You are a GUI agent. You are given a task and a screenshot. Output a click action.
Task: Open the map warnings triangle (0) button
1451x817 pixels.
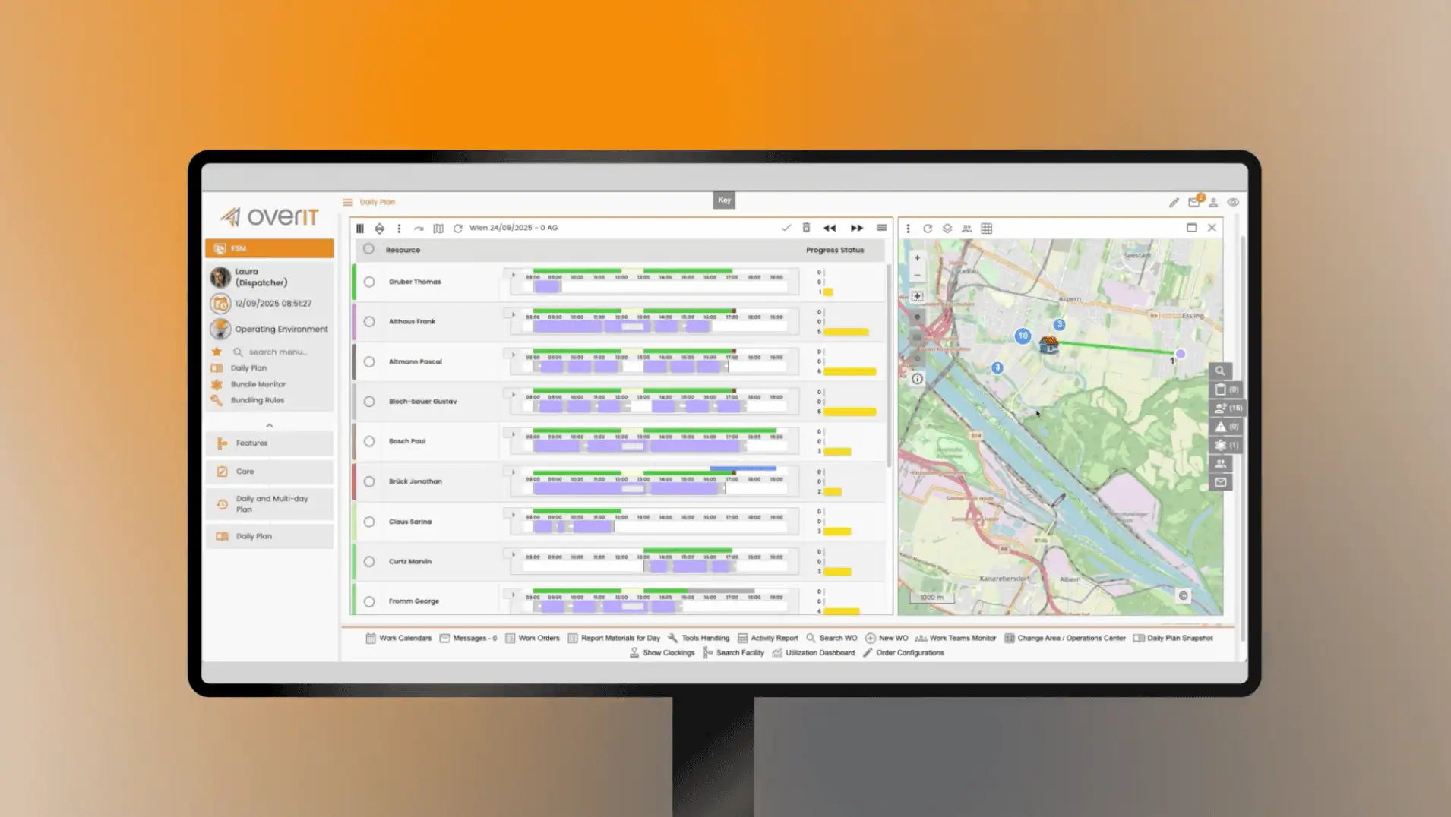click(x=1226, y=427)
